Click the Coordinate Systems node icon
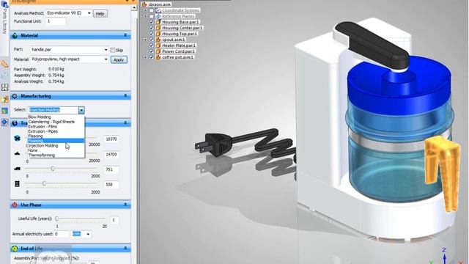Image resolution: width=469 pixels, height=264 pixels. pos(158,10)
